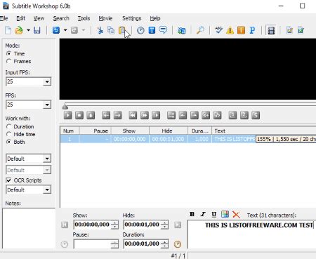The width and height of the screenshot is (316, 259).
Task: Expand the undo history dropdown arrow
Action: [x=65, y=30]
